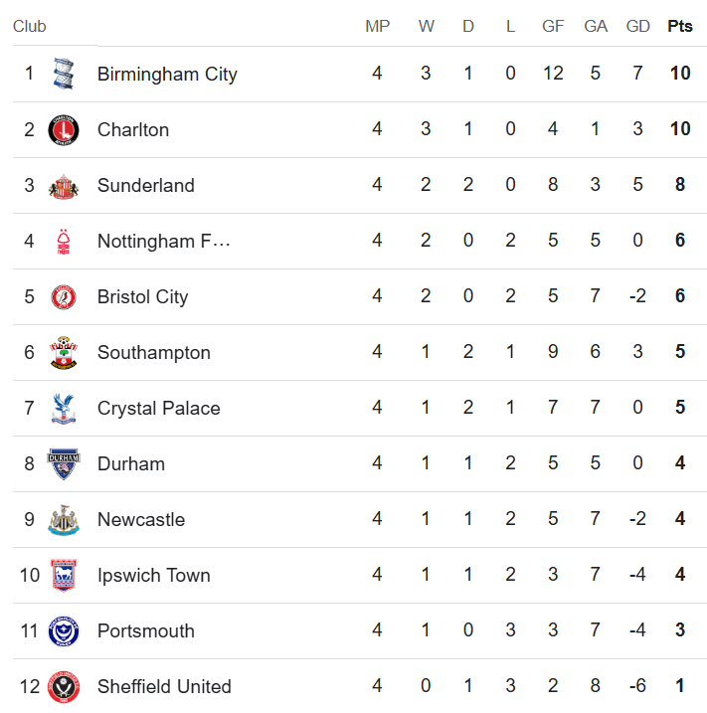The width and height of the screenshot is (707, 713).
Task: Click the Nottingham Forest crest icon
Action: 64,241
